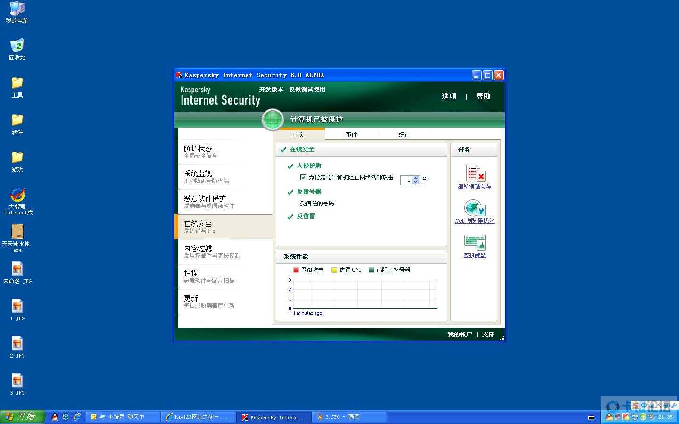Click the 受信任的号码 text
Screen dimensions: 679x424
318,204
